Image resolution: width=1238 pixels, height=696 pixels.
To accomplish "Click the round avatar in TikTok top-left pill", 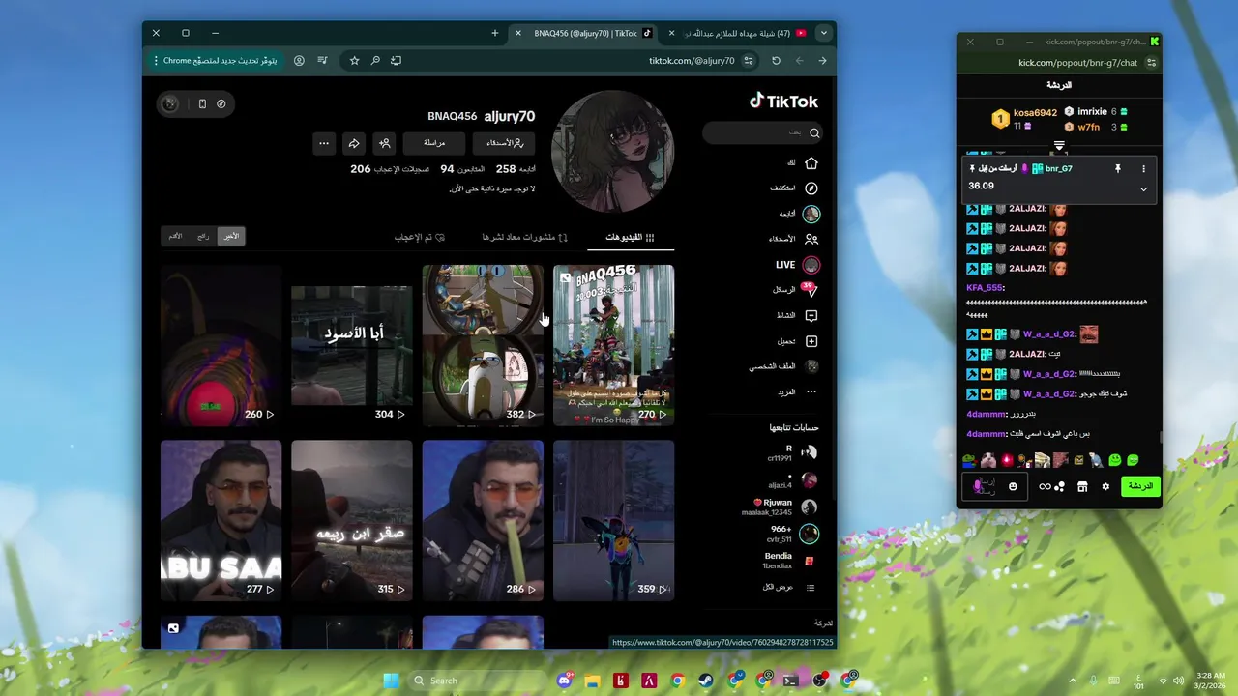I will tap(170, 103).
